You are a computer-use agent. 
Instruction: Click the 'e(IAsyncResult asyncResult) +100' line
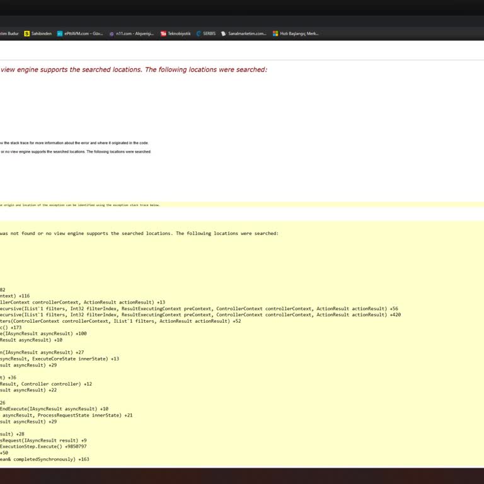tap(43, 333)
